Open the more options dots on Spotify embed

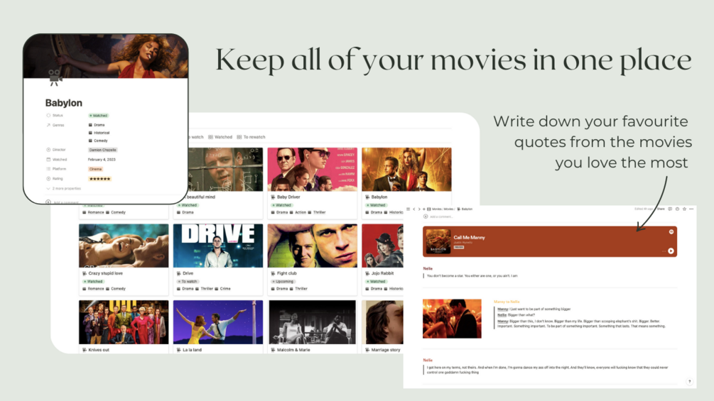click(x=664, y=251)
